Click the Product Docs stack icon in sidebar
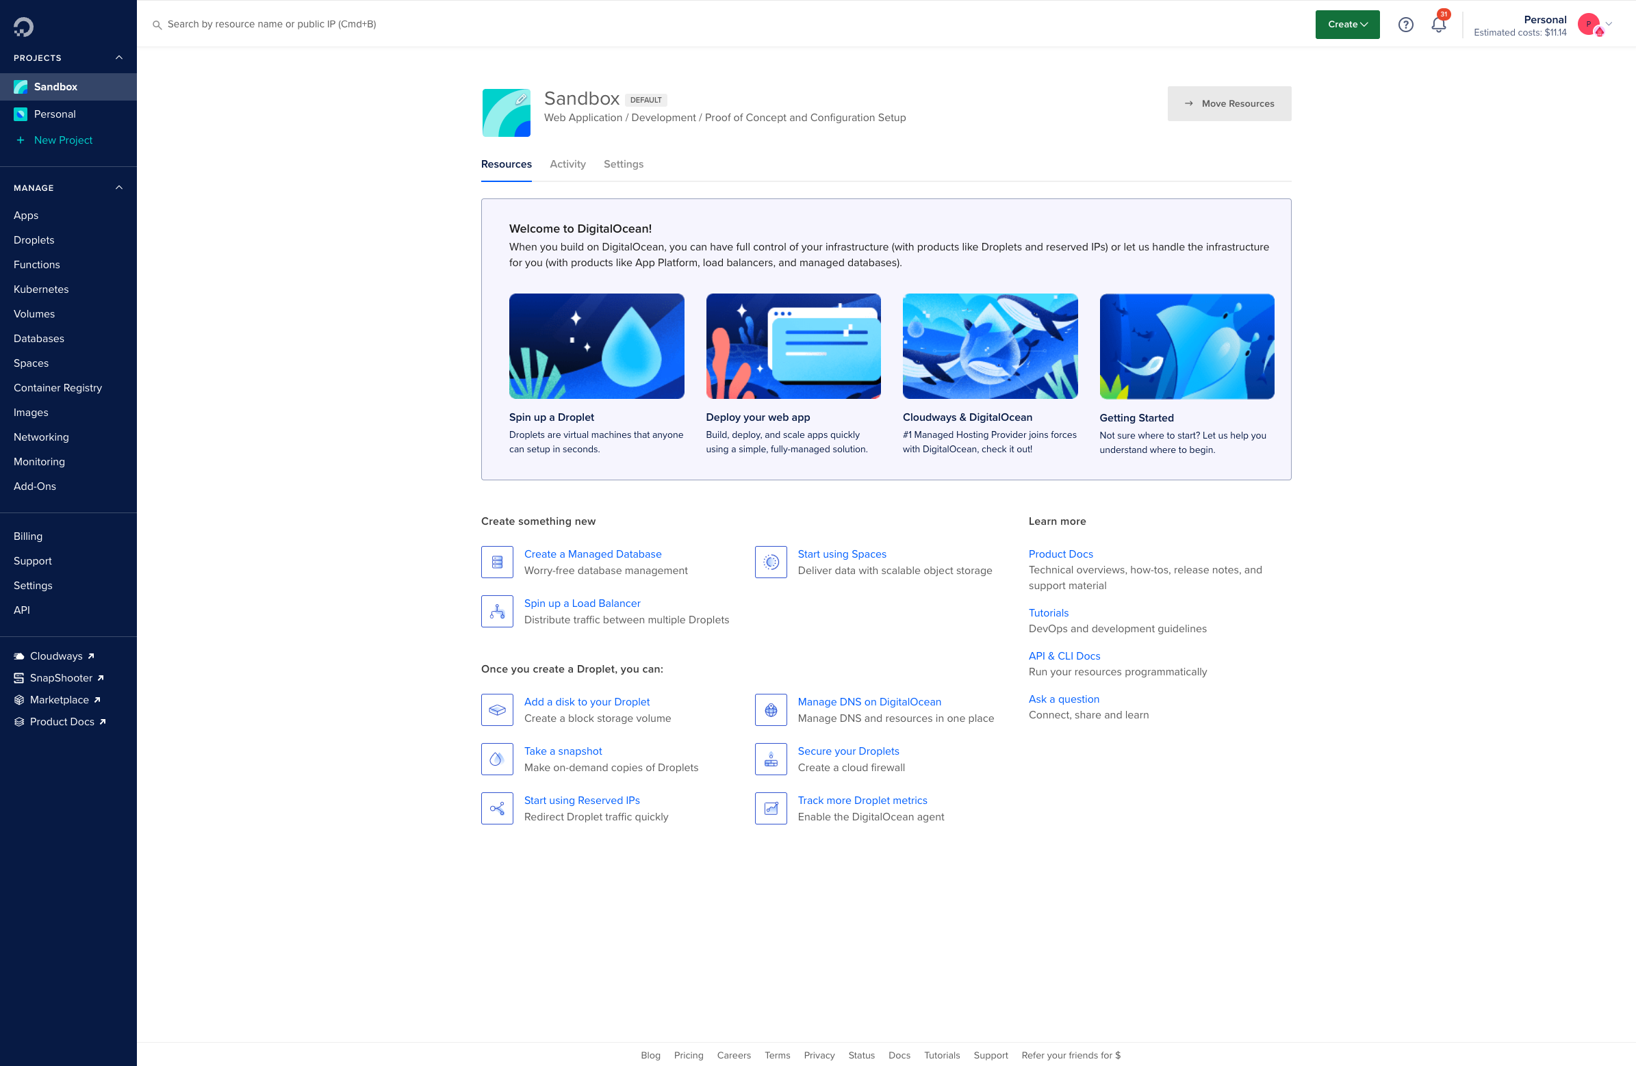This screenshot has width=1636, height=1066. pos(19,723)
